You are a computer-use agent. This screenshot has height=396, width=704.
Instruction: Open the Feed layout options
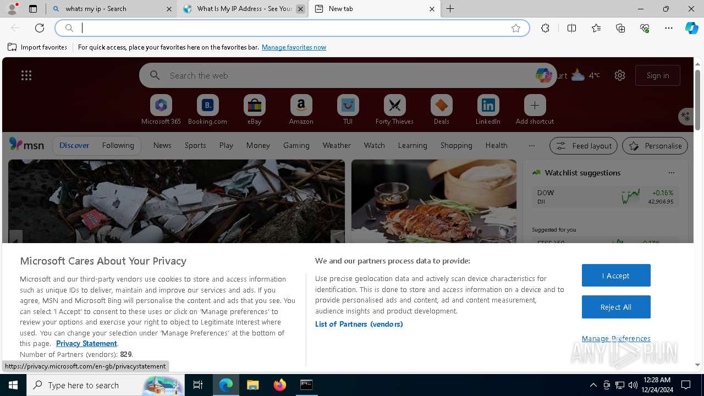[584, 146]
